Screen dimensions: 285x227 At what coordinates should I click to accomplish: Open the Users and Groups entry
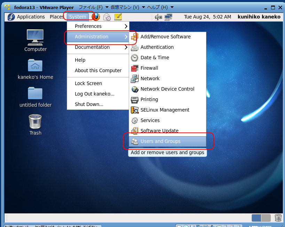point(168,141)
